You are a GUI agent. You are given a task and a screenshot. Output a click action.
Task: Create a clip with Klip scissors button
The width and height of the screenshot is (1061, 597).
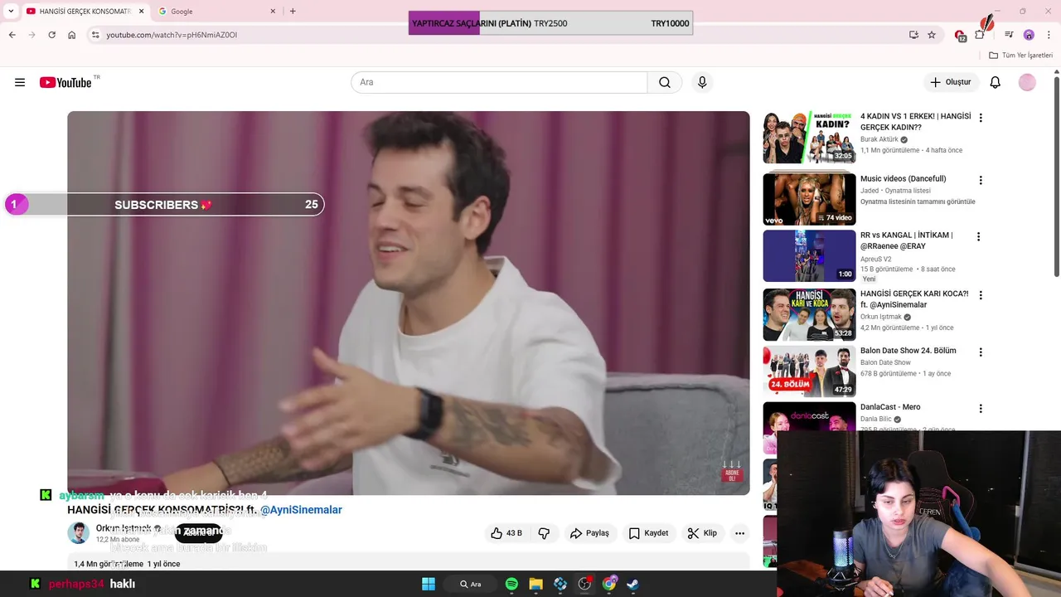tap(702, 533)
